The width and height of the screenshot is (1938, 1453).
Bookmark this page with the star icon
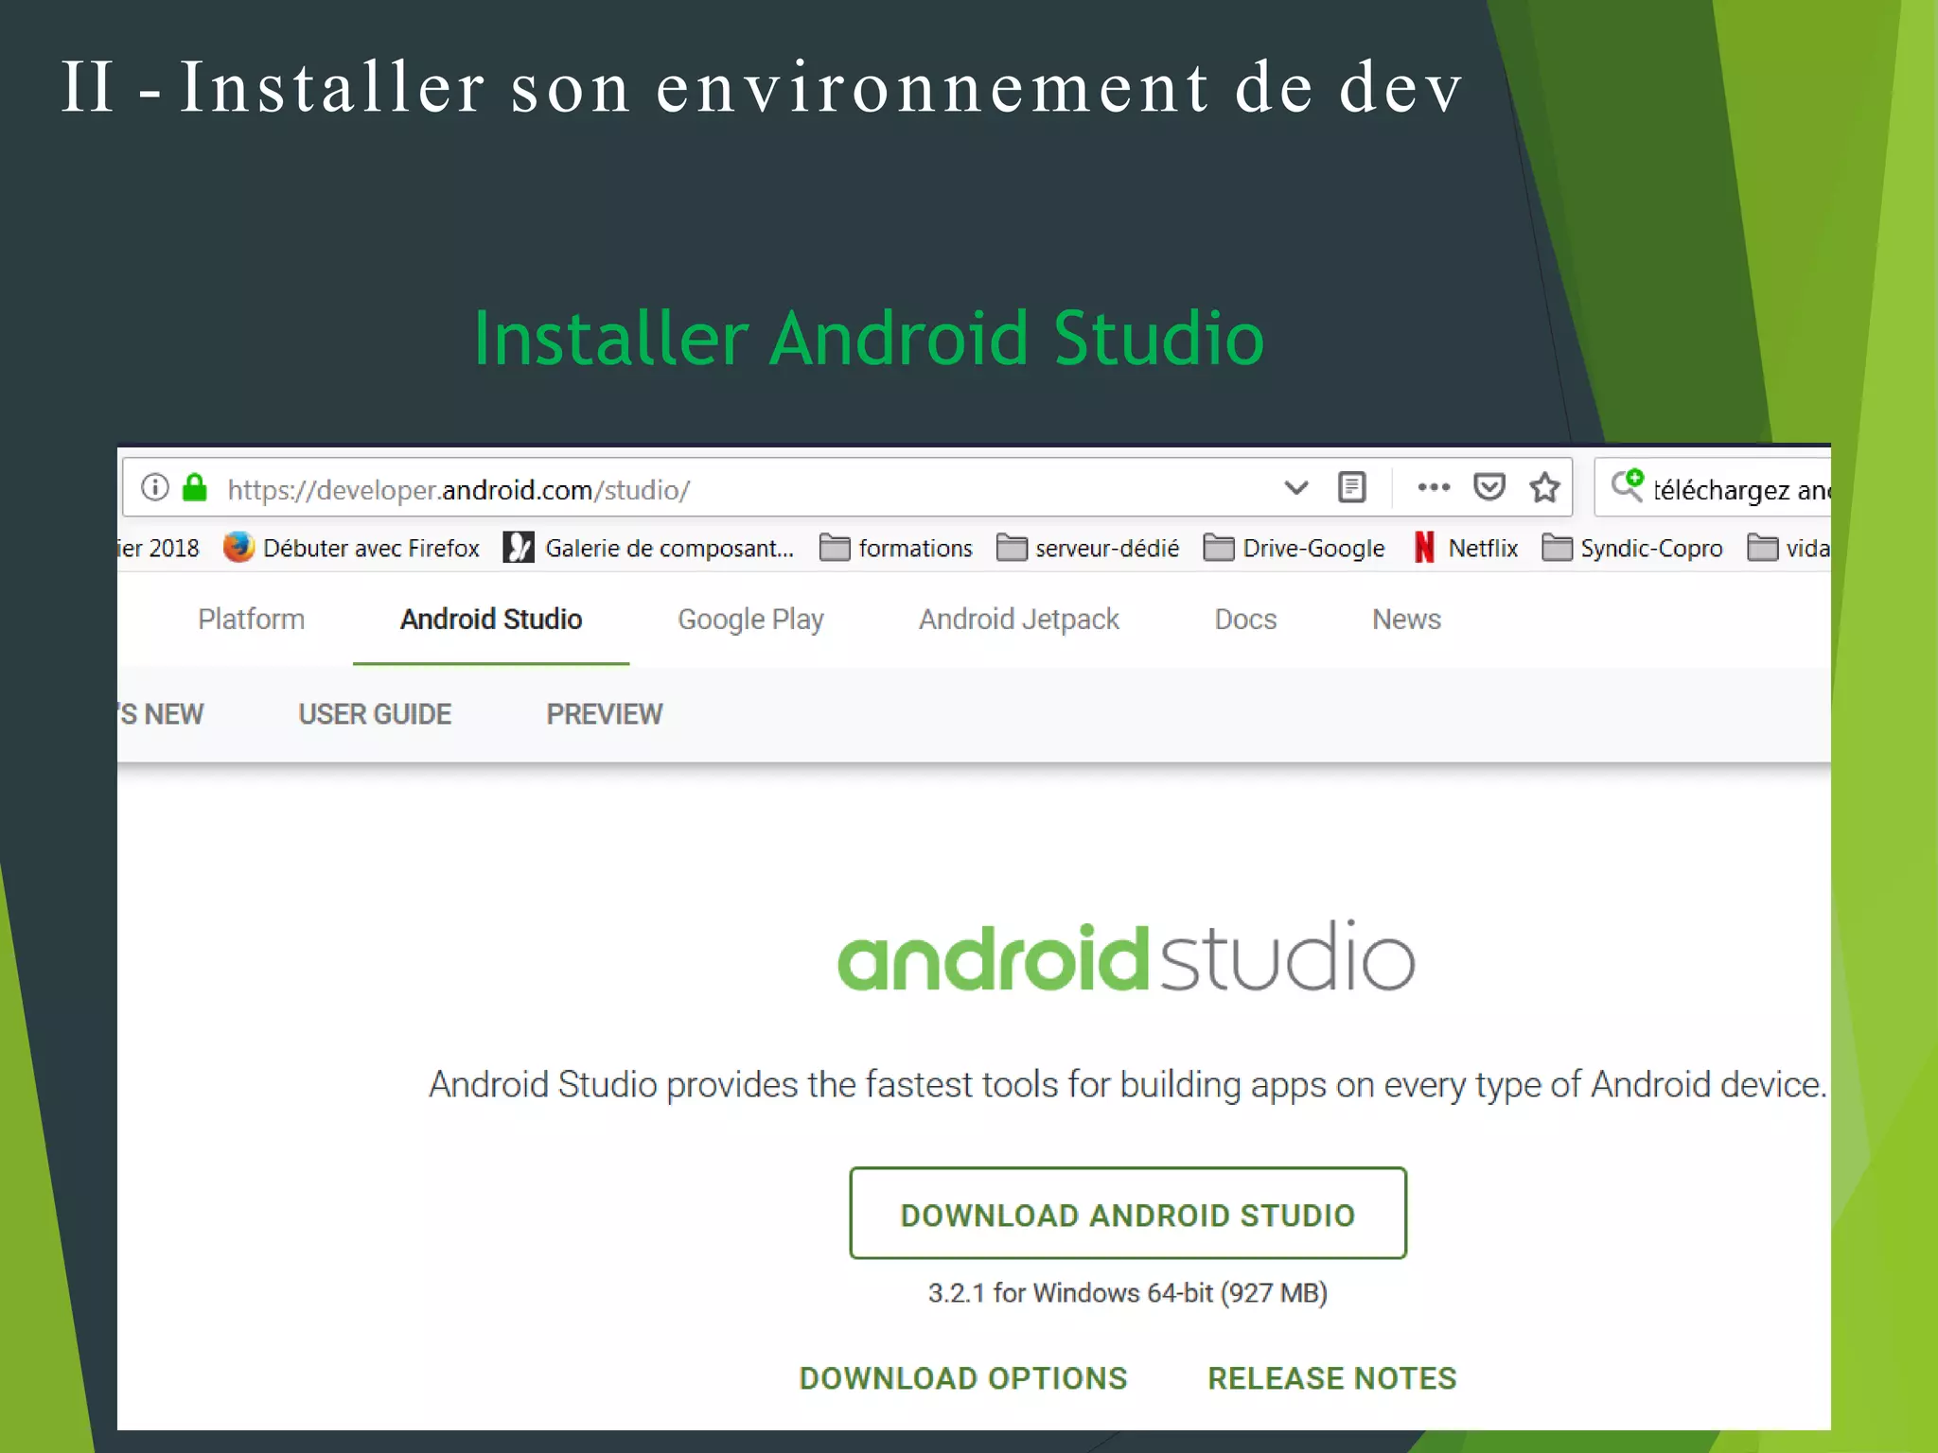pyautogui.click(x=1544, y=488)
